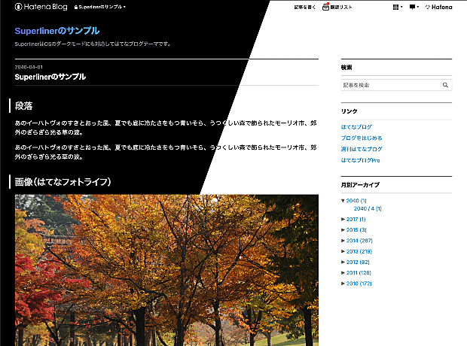The image size is (467, 346).
Task: Open the はてなブログPro link
Action: pyautogui.click(x=360, y=160)
